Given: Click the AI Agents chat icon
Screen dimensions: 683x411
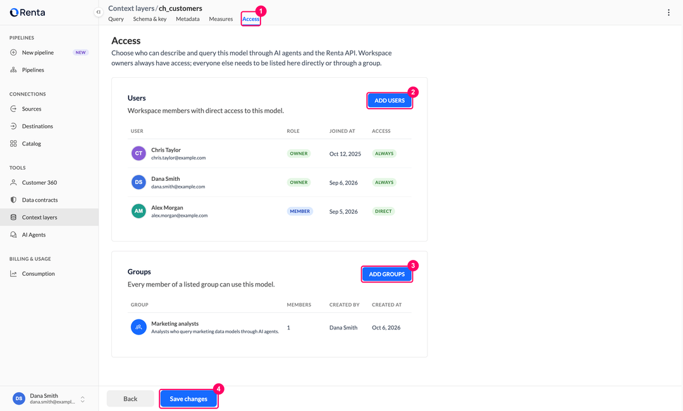Looking at the screenshot, I should 13,235.
